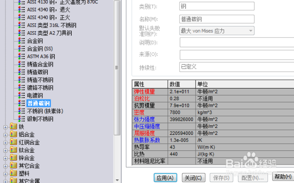Click the 单位 column header
The image size is (294, 183).
pos(245,84)
